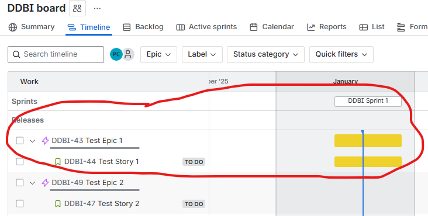Viewport: 428px width, 216px height.
Task: Click the epic lightning icon for DDBI-49
Action: click(x=45, y=183)
